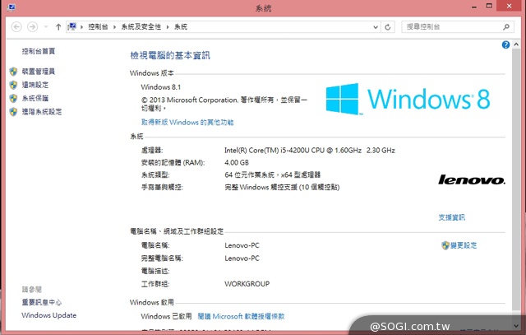Open 裝置管理員 from sidebar
526x335 pixels.
coord(39,72)
